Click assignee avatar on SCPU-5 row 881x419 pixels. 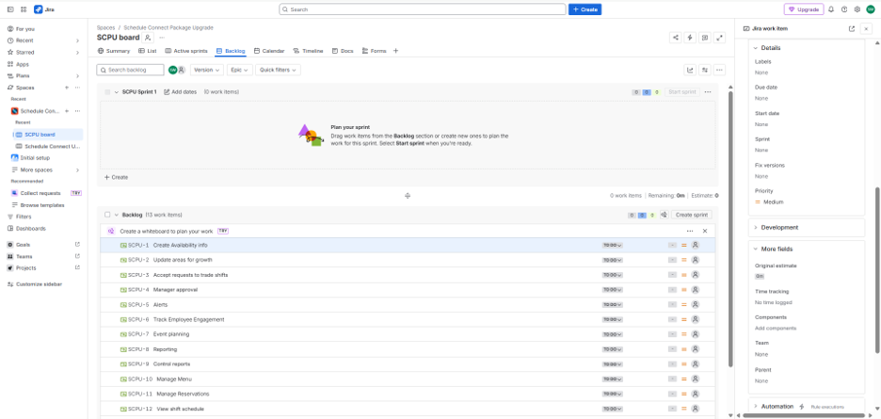coord(696,304)
